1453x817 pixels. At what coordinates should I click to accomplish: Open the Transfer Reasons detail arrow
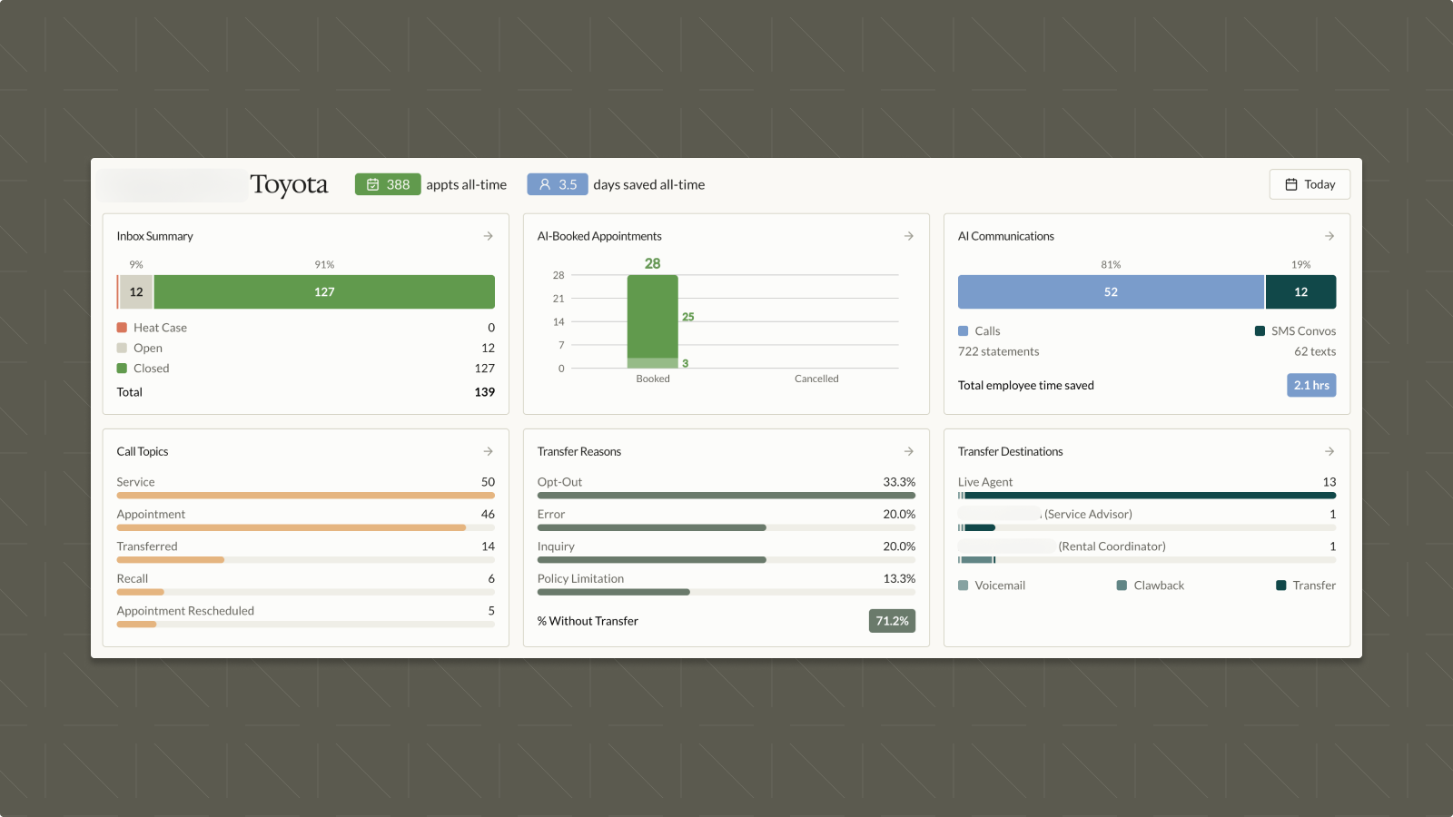tap(908, 451)
